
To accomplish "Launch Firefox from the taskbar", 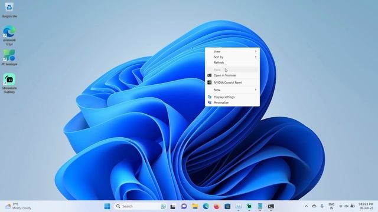I will click(x=217, y=206).
